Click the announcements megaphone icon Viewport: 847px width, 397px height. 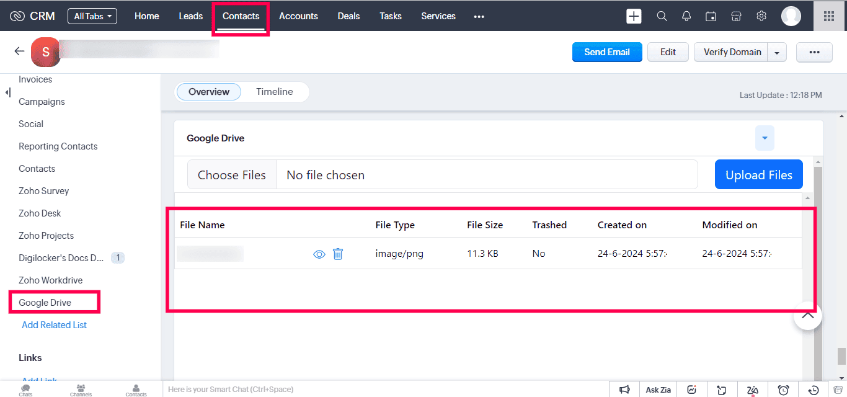pyautogui.click(x=624, y=390)
